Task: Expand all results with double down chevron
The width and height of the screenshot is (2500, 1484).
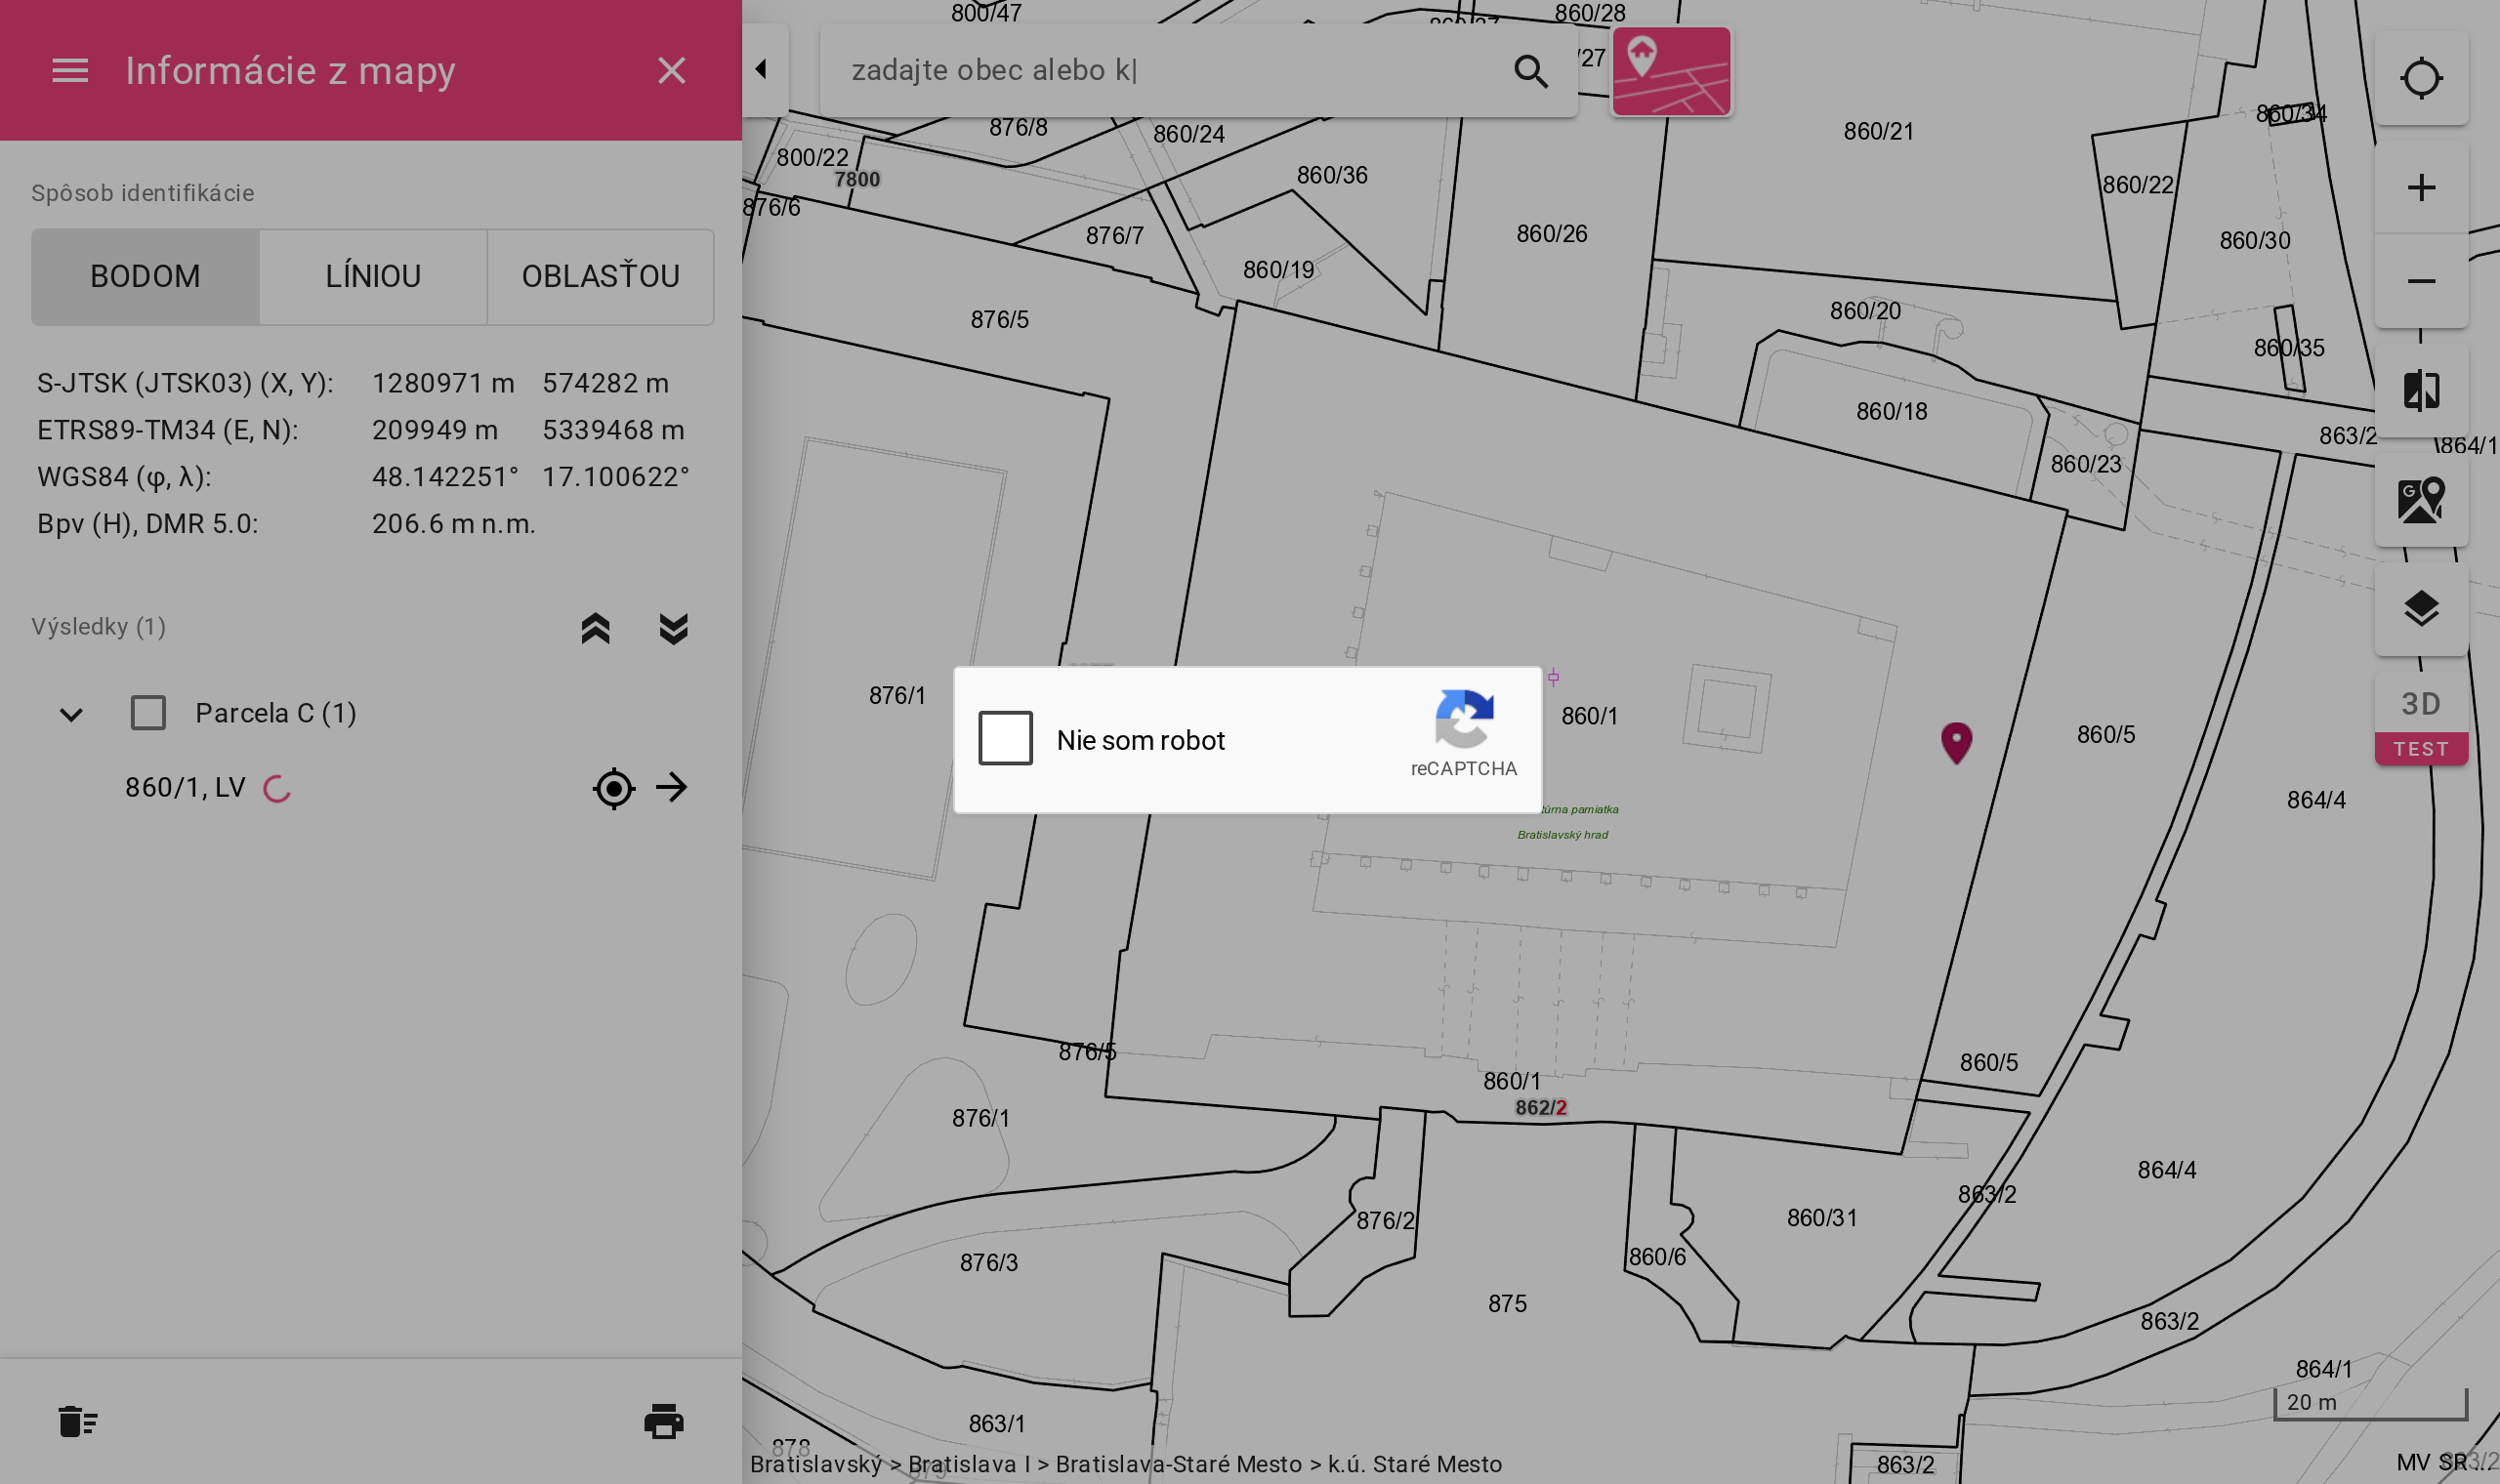Action: (x=674, y=628)
